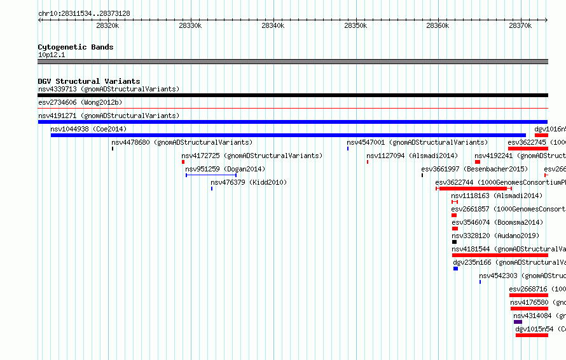Image resolution: width=566 pixels, height=360 pixels.
Task: Click the dgv235n166 blue block
Action: click(x=455, y=269)
